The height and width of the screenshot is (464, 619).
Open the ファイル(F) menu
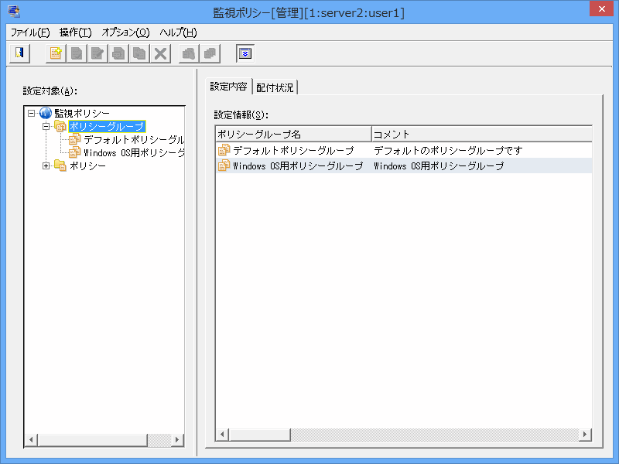pos(30,32)
